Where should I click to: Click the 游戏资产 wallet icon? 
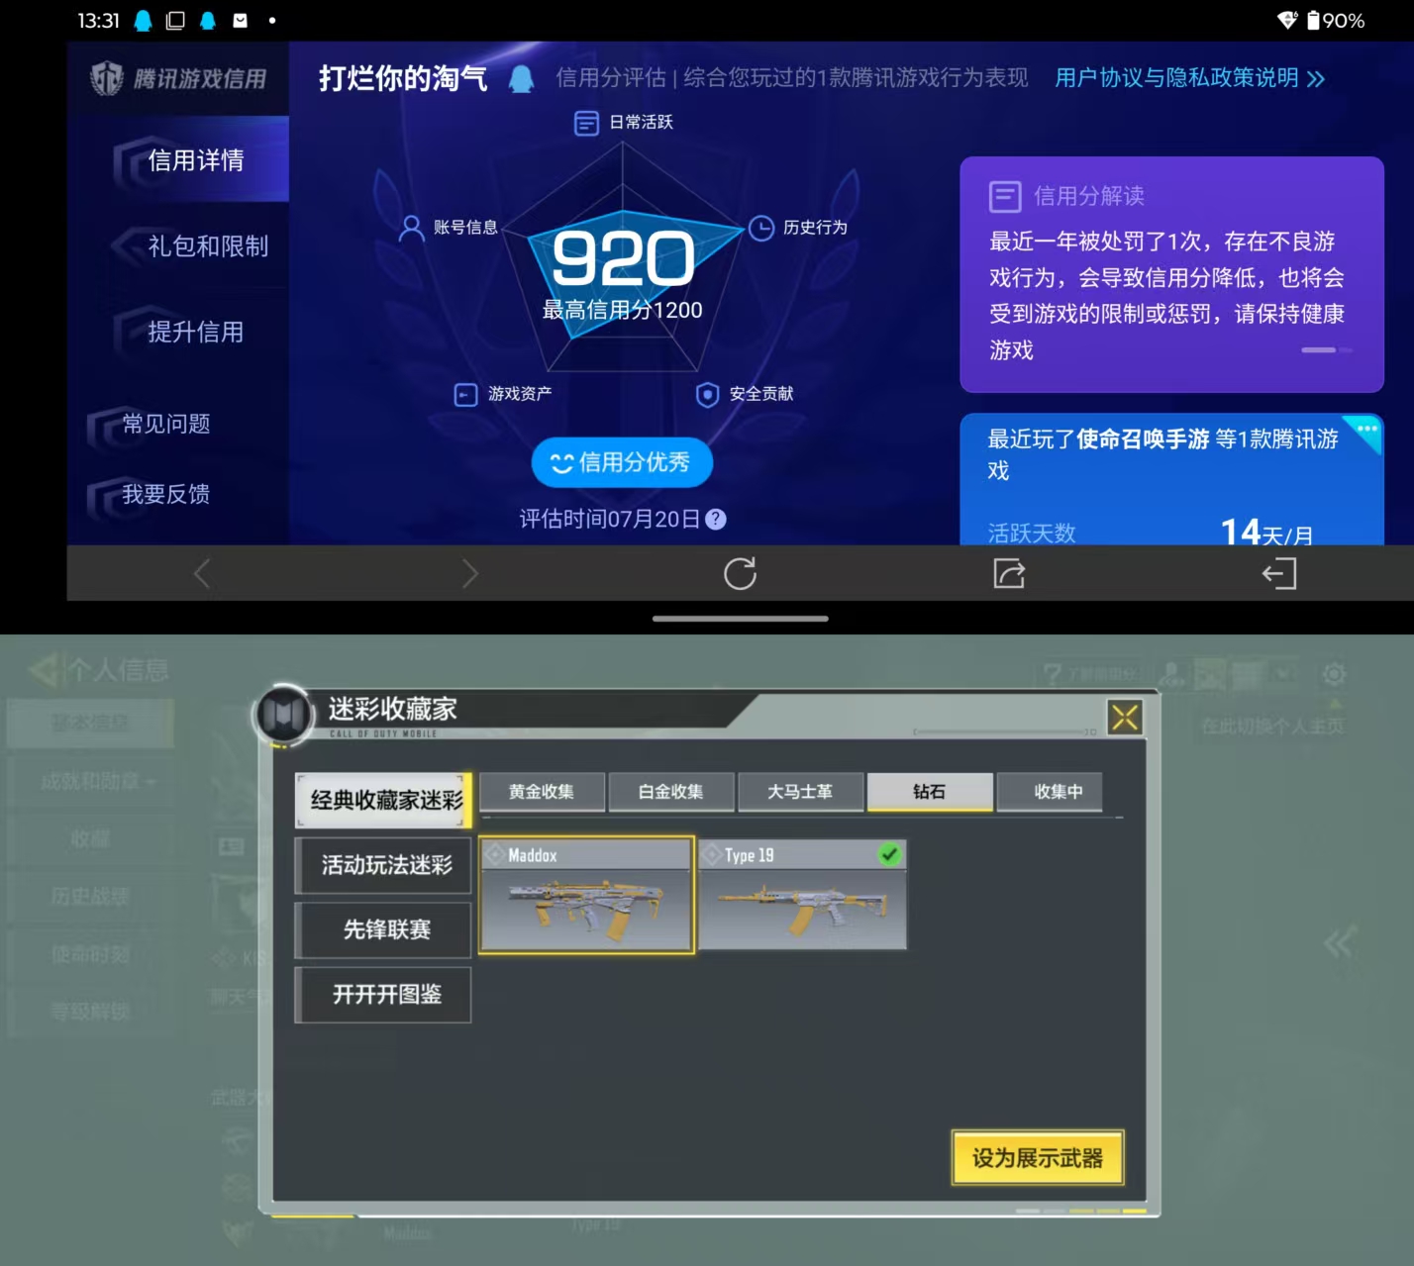tap(465, 395)
